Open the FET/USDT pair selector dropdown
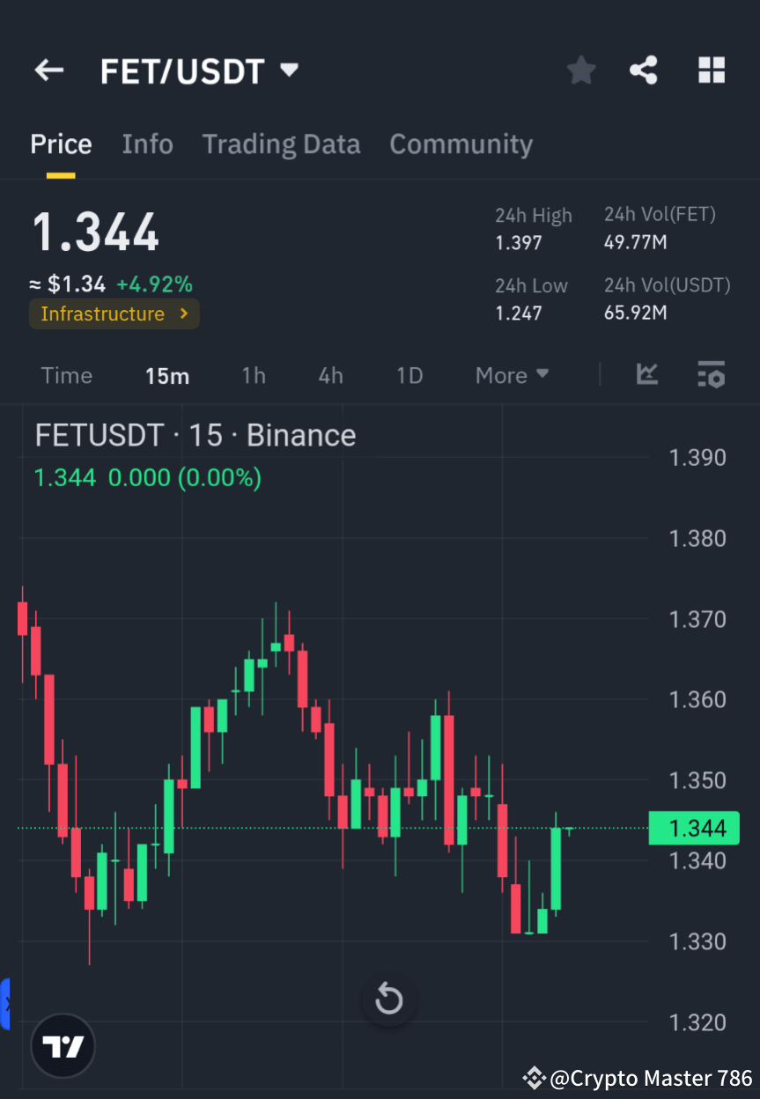The height and width of the screenshot is (1099, 760). coord(290,70)
